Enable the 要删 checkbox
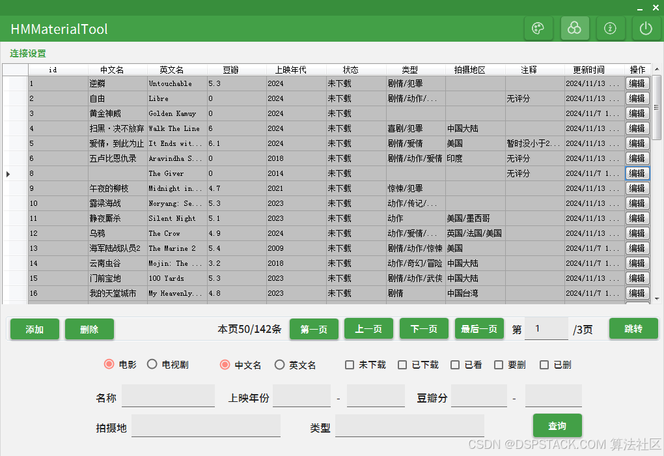 coord(499,365)
